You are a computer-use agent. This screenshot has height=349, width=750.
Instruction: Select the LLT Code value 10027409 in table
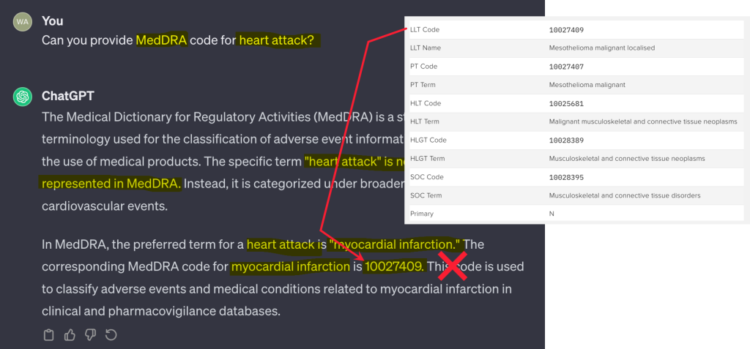(565, 30)
